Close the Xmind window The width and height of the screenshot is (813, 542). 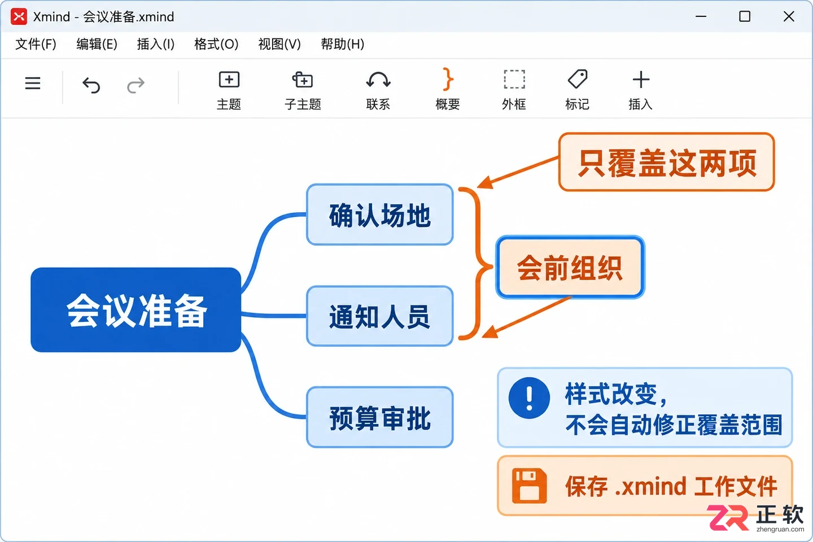[x=789, y=17]
